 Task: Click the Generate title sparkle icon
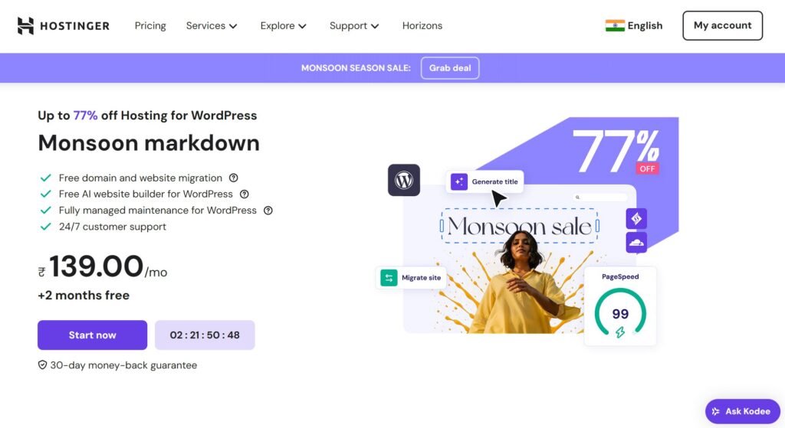[458, 181]
